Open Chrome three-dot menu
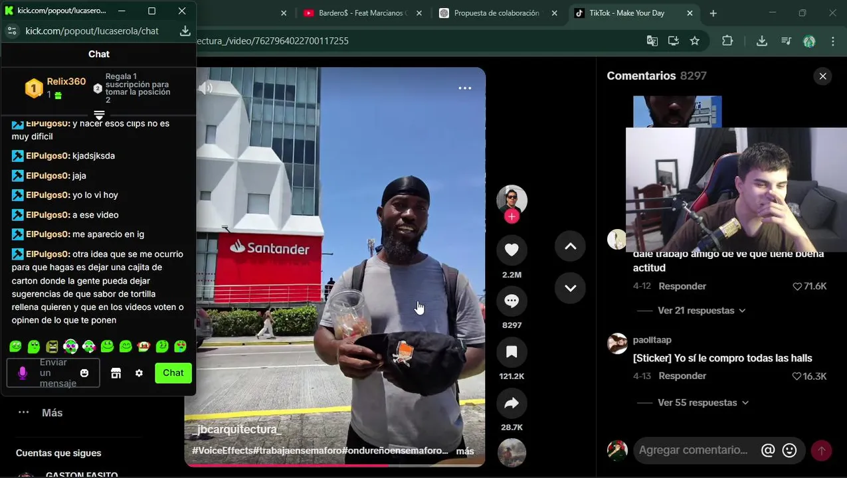Viewport: 847px width, 478px height. tap(833, 41)
